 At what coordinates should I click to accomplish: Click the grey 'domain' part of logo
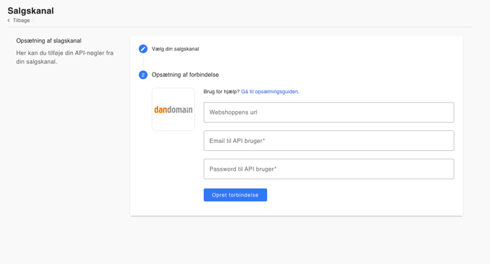point(180,110)
